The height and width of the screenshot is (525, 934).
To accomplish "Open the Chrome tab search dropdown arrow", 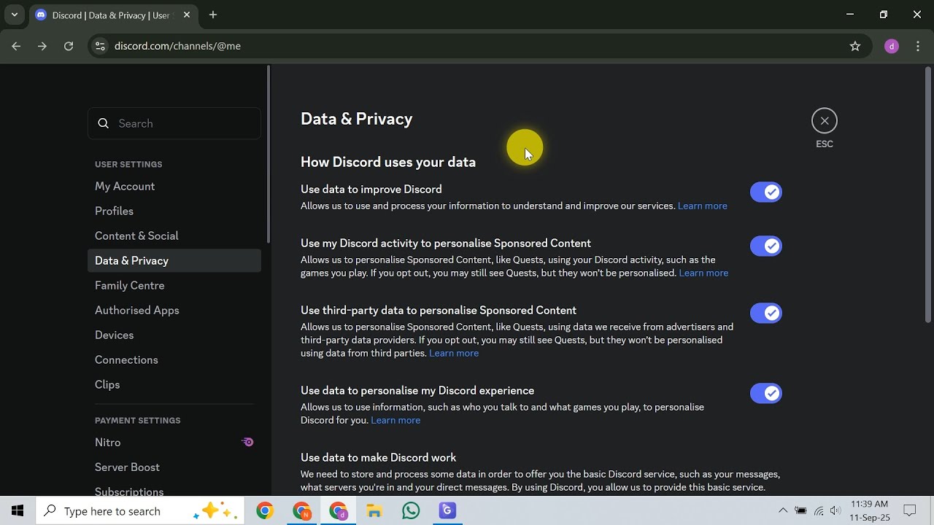I will tap(14, 15).
